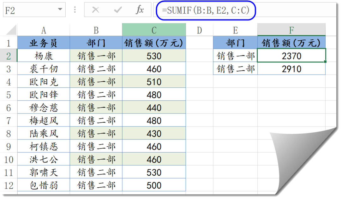Click 裘千仞's department cell 销售二部
341x199 pixels.
click(96, 69)
